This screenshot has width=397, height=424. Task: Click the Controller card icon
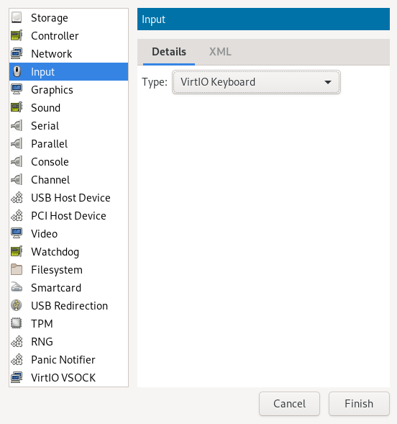[17, 36]
